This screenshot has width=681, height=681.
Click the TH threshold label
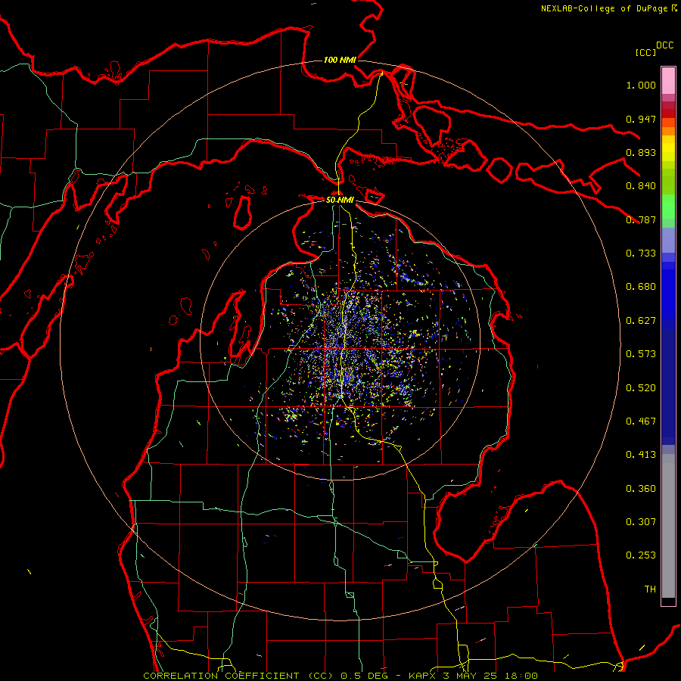[x=650, y=589]
